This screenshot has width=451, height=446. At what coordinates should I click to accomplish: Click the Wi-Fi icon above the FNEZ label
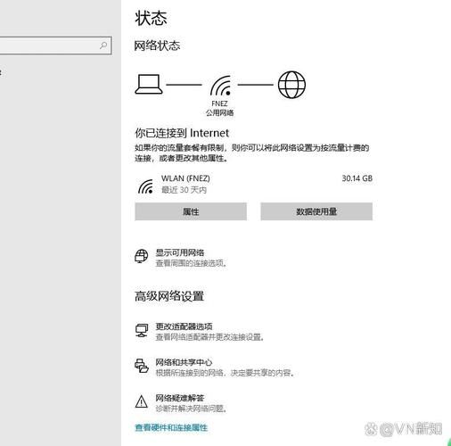pyautogui.click(x=220, y=86)
